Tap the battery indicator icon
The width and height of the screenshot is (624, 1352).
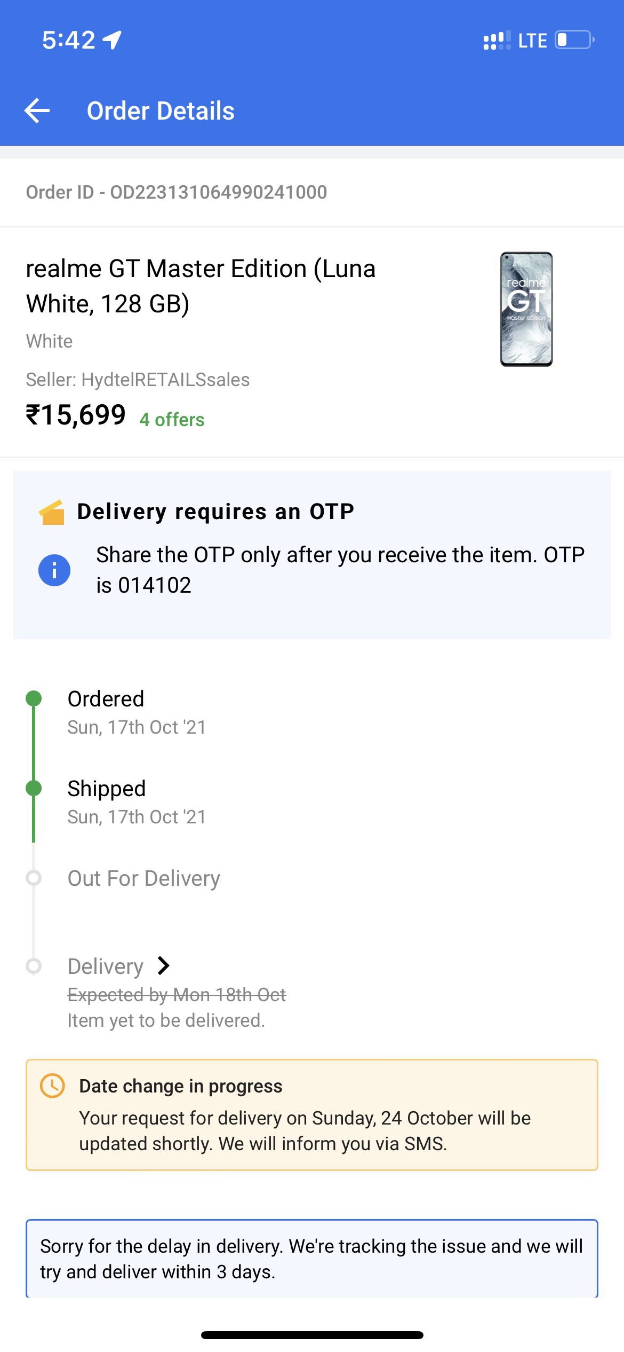click(x=574, y=40)
